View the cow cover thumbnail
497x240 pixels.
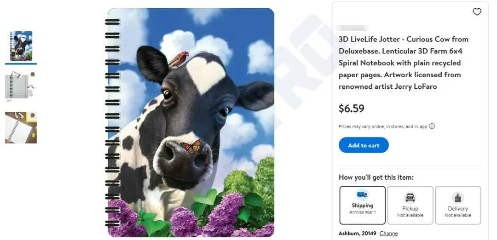point(21,46)
